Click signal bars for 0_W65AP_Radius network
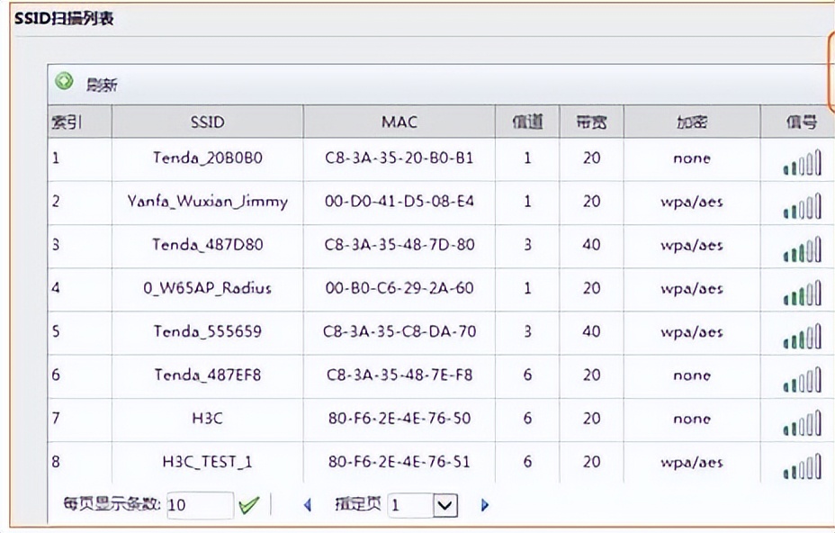Viewport: 835px width, 533px height. (x=802, y=294)
